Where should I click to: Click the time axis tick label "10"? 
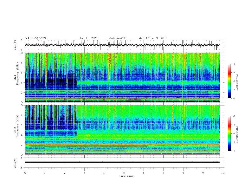pos(223,173)
